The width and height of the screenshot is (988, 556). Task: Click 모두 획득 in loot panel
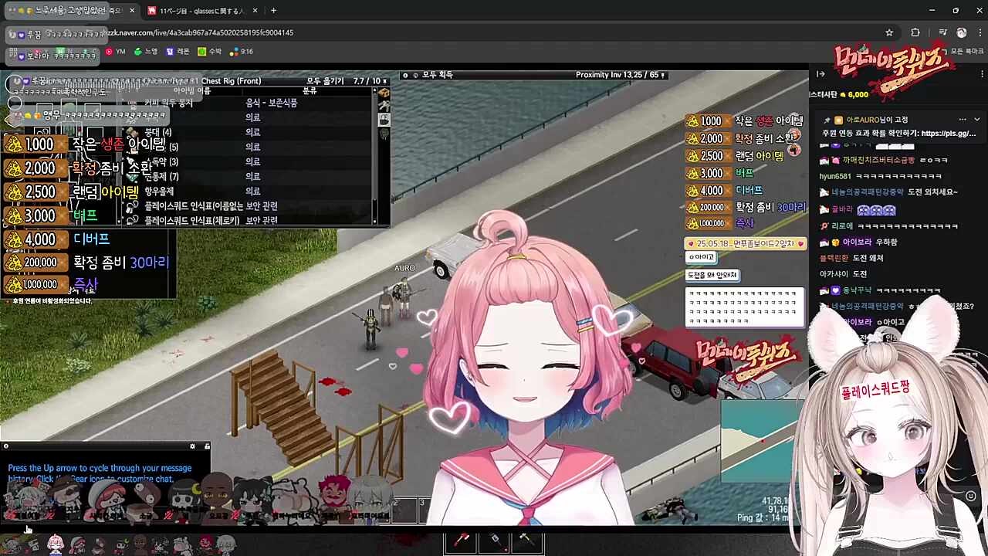[437, 75]
